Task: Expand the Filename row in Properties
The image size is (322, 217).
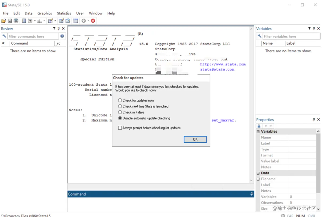Action: (x=258, y=179)
